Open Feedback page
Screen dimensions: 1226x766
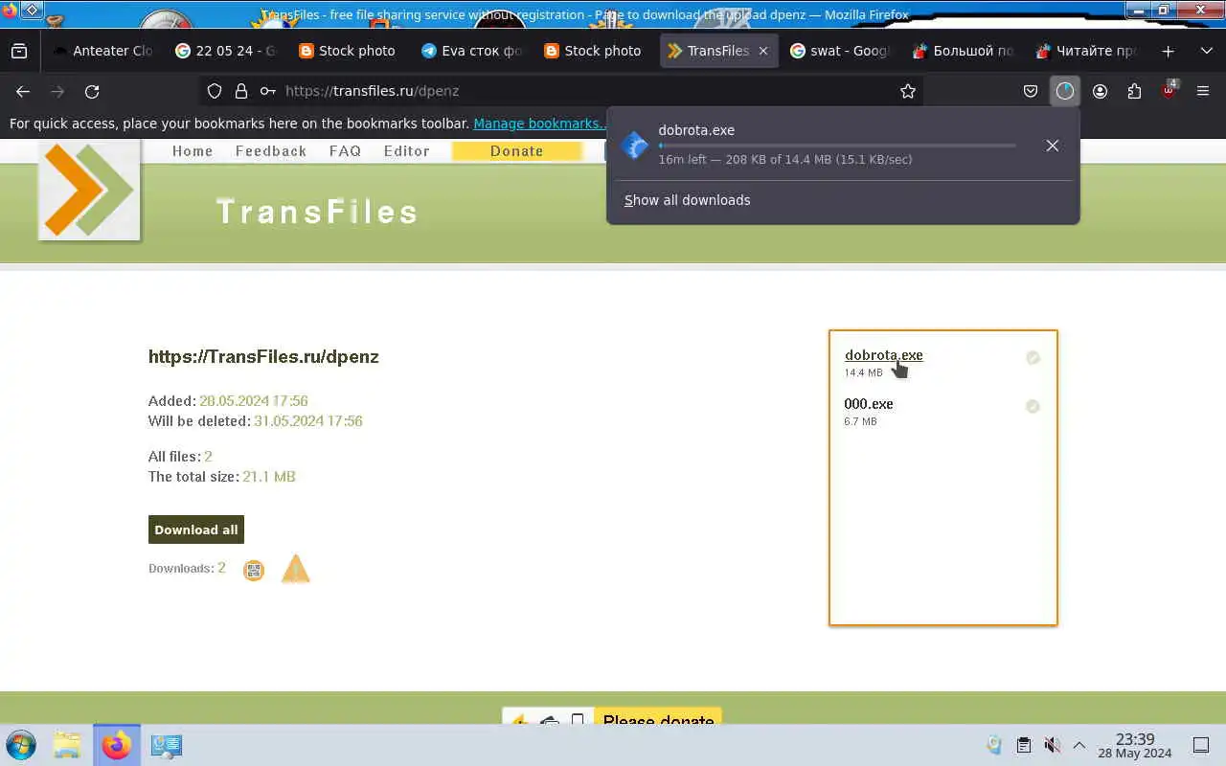(x=271, y=151)
